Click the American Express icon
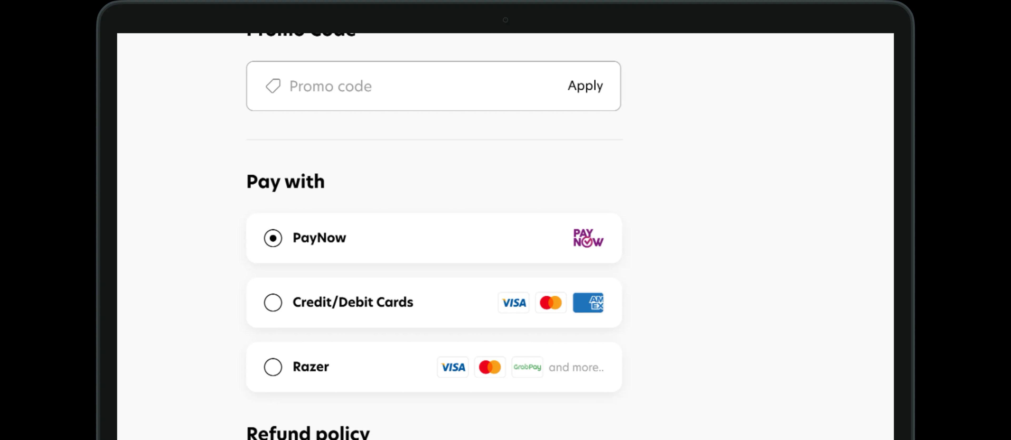This screenshot has width=1011, height=440. click(x=588, y=302)
